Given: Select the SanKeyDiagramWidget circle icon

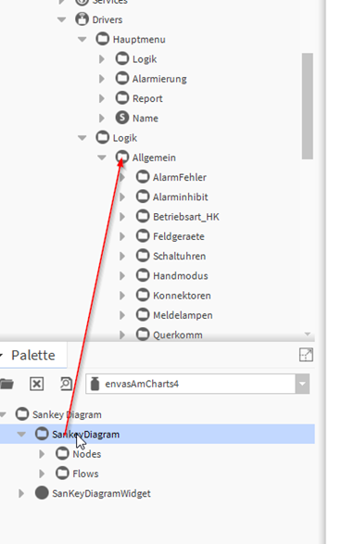Looking at the screenshot, I should tap(42, 493).
